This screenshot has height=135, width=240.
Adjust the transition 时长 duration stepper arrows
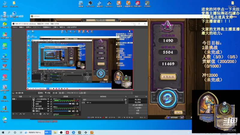(x=126, y=103)
